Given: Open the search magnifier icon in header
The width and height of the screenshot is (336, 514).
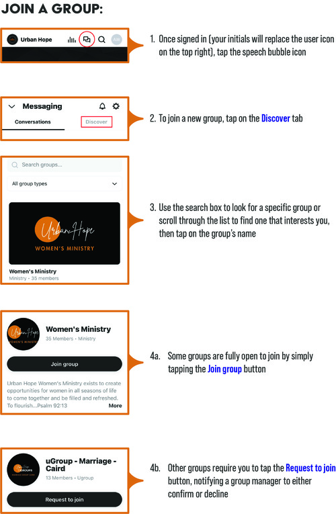Looking at the screenshot, I should pyautogui.click(x=102, y=40).
